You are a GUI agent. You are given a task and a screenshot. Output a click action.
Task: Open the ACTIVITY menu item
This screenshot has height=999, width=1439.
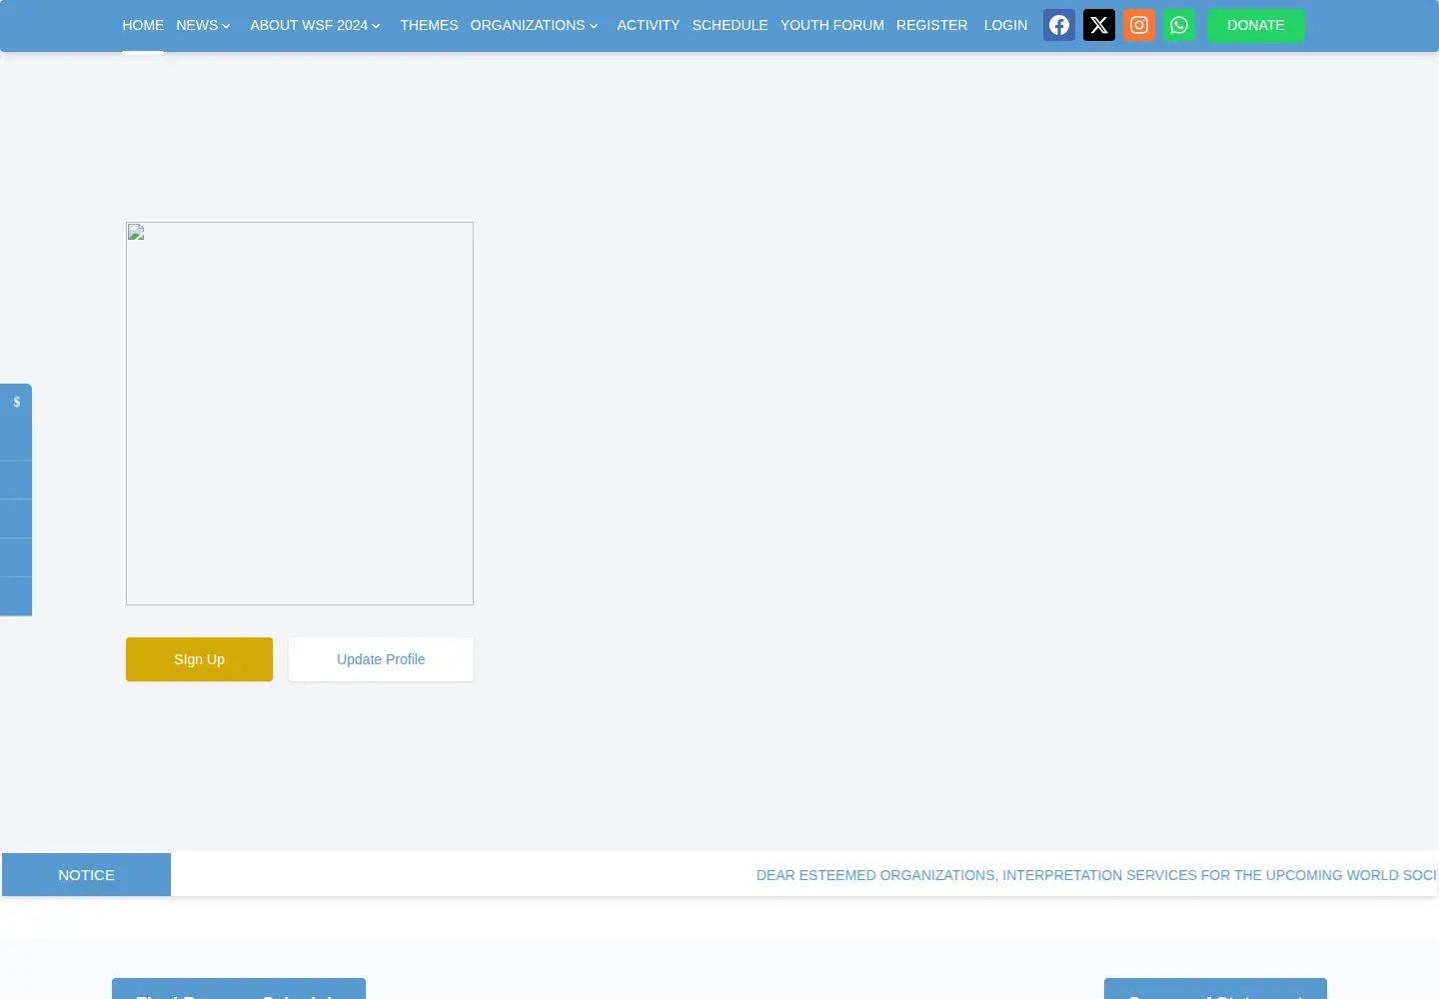point(649,25)
